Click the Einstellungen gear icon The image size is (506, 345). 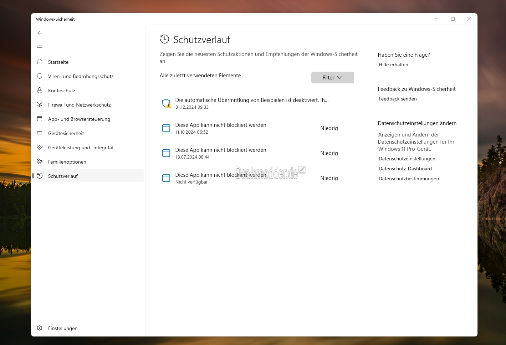[x=40, y=328]
